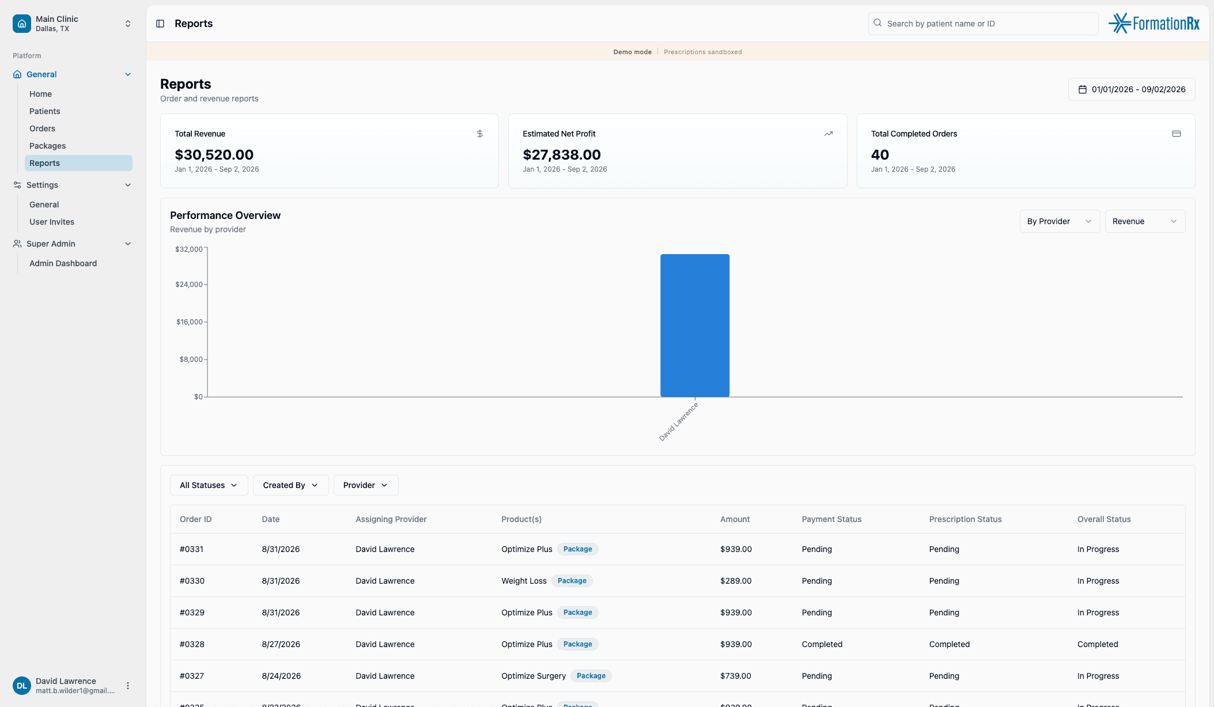The width and height of the screenshot is (1214, 707).
Task: Collapse the Settings section chevron
Action: click(128, 185)
